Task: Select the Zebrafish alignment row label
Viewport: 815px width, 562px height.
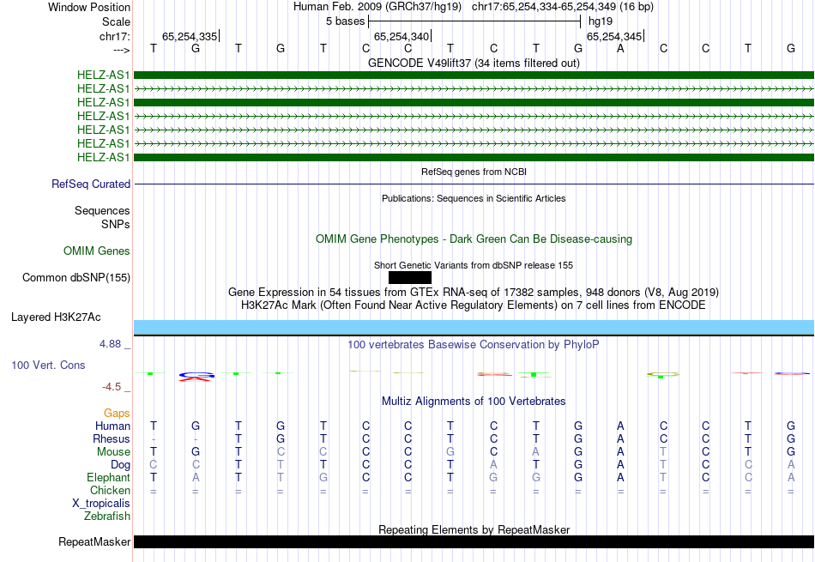Action: tap(107, 517)
